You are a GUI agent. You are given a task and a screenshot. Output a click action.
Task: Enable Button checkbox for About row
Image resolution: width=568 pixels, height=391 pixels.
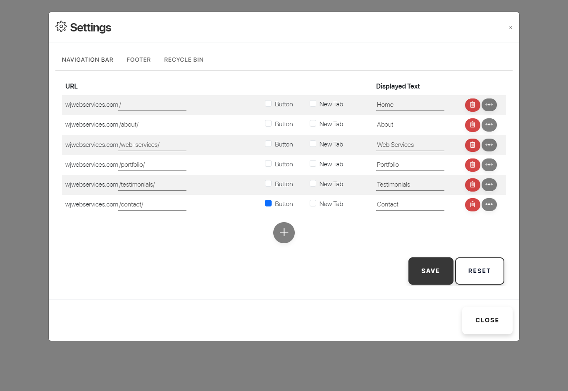point(268,124)
